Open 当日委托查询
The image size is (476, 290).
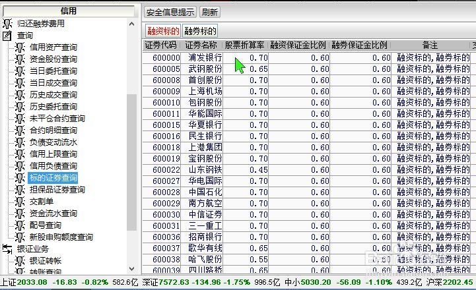[53, 71]
